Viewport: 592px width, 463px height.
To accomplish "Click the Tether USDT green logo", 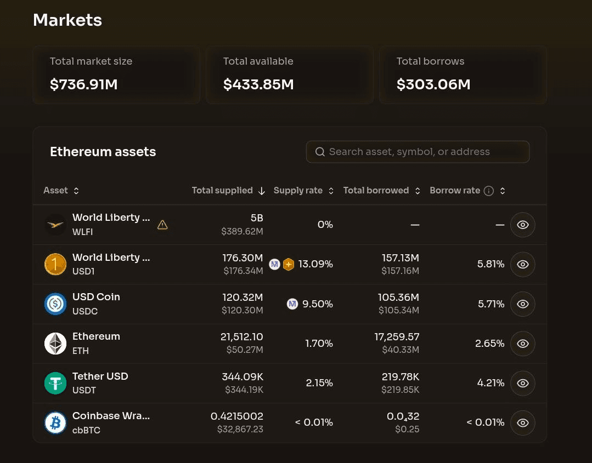I will [55, 383].
